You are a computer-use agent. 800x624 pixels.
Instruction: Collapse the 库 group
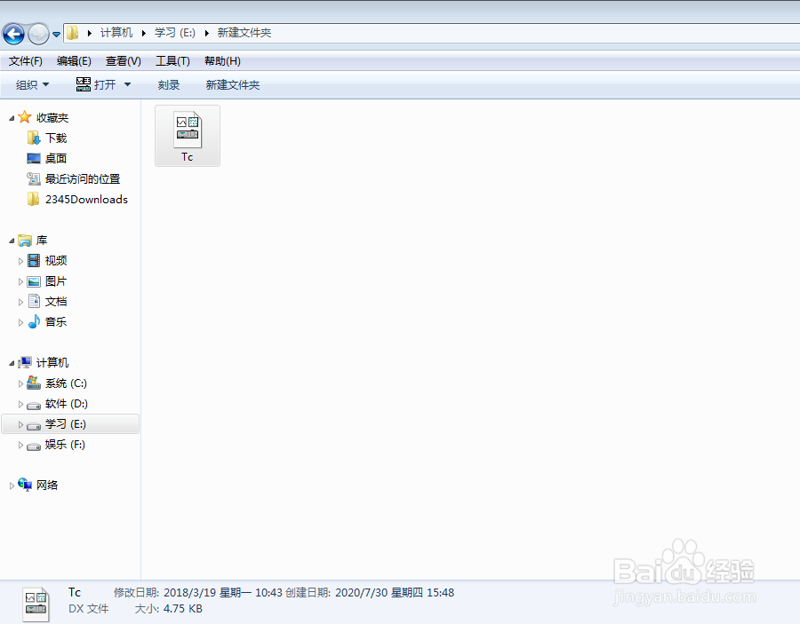pos(12,241)
